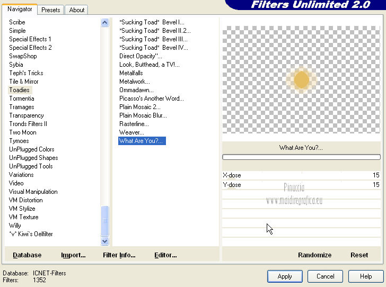
Task: Click Randomize to shuffle filter settings
Action: click(x=314, y=255)
